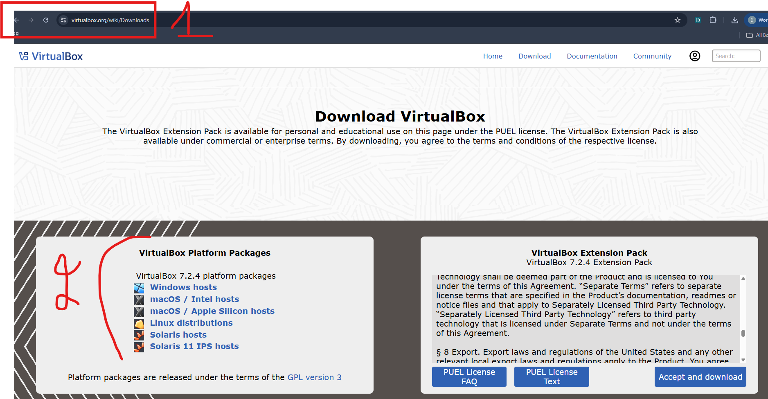Open the Documentation menu item
768x399 pixels.
pos(592,56)
